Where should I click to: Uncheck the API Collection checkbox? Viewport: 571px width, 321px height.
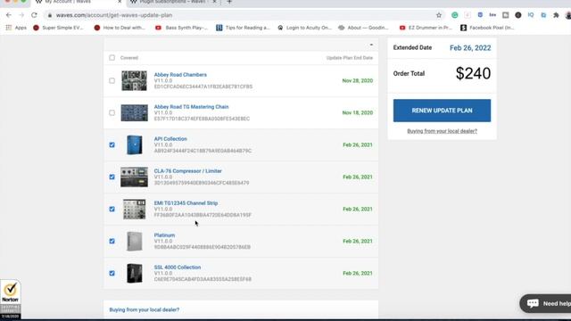coord(112,144)
